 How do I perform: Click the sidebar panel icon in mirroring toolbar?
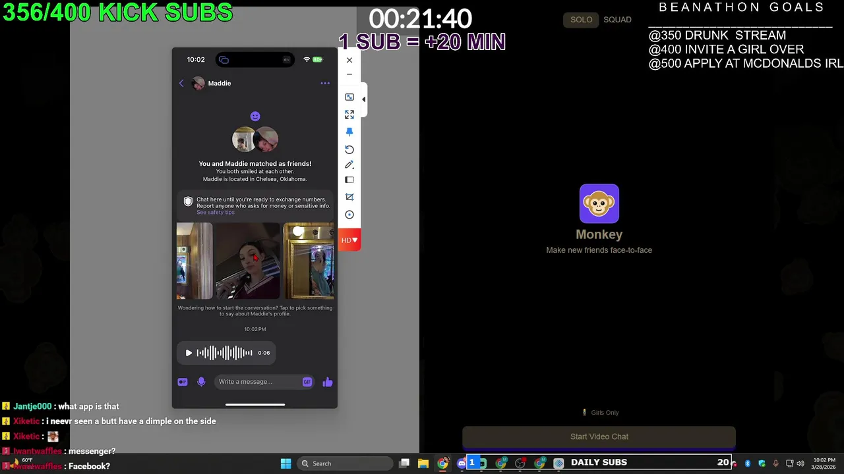pos(349,180)
